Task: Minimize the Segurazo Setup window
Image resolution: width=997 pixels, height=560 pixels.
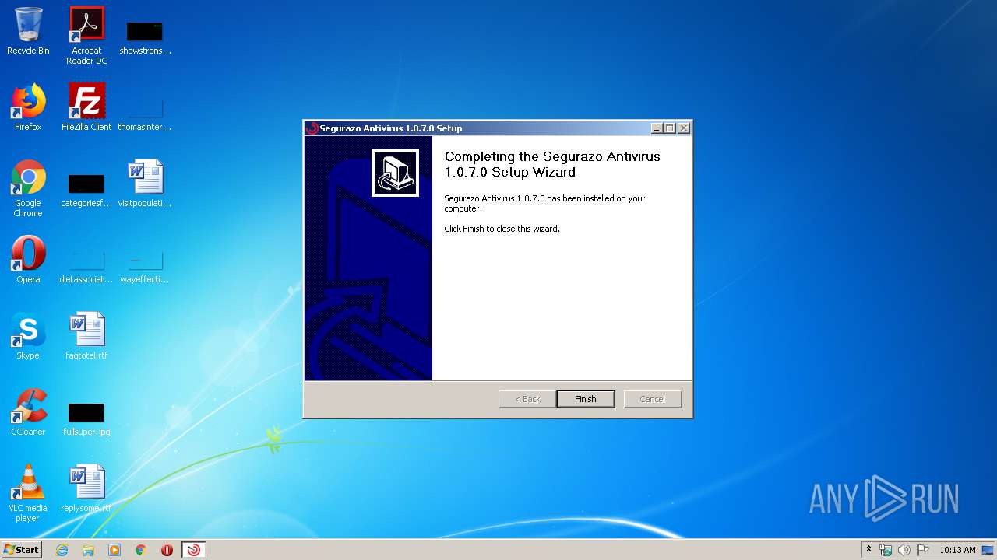Action: 657,128
